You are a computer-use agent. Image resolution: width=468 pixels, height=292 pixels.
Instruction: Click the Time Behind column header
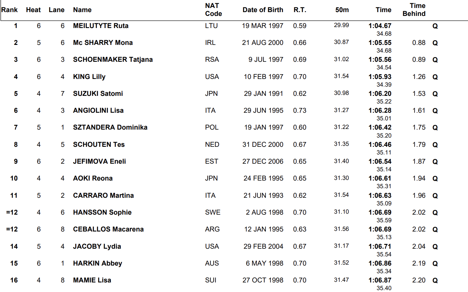[x=414, y=10]
